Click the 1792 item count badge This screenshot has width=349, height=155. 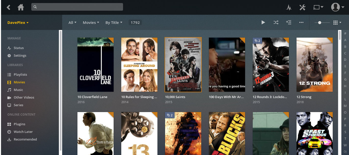[x=135, y=22]
